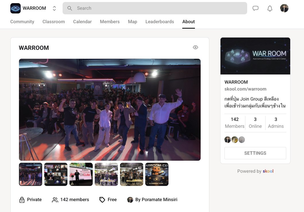Open the notifications bell
Viewport: 304px width, 212px height.
270,8
